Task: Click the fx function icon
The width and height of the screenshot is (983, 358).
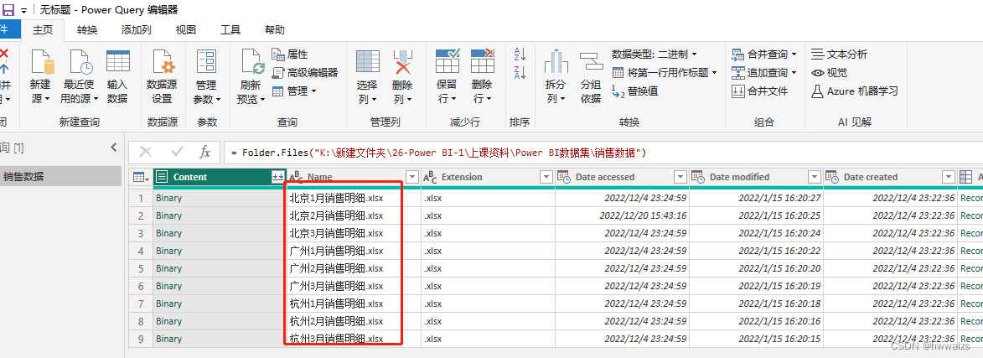Action: point(204,152)
